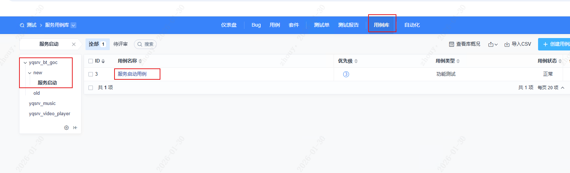570x173 pixels.
Task: Open the 用例 cases menu
Action: pos(275,25)
